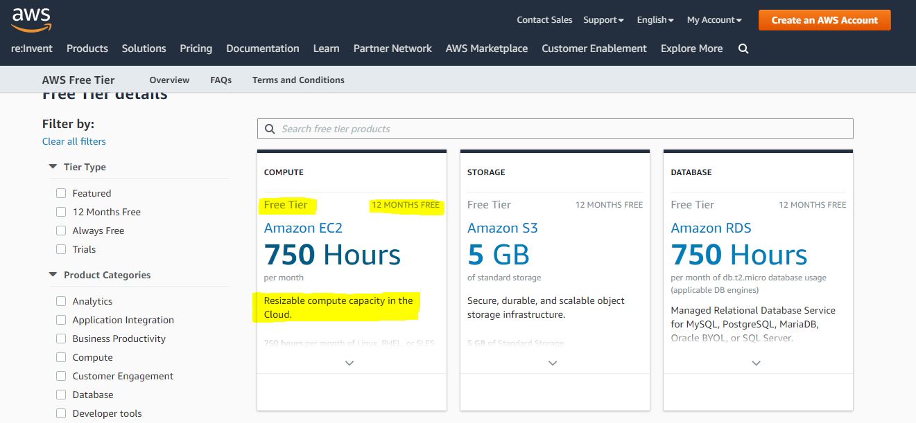916x423 pixels.
Task: Click the 12 MONTHS FREE label on S3 card
Action: coord(609,205)
